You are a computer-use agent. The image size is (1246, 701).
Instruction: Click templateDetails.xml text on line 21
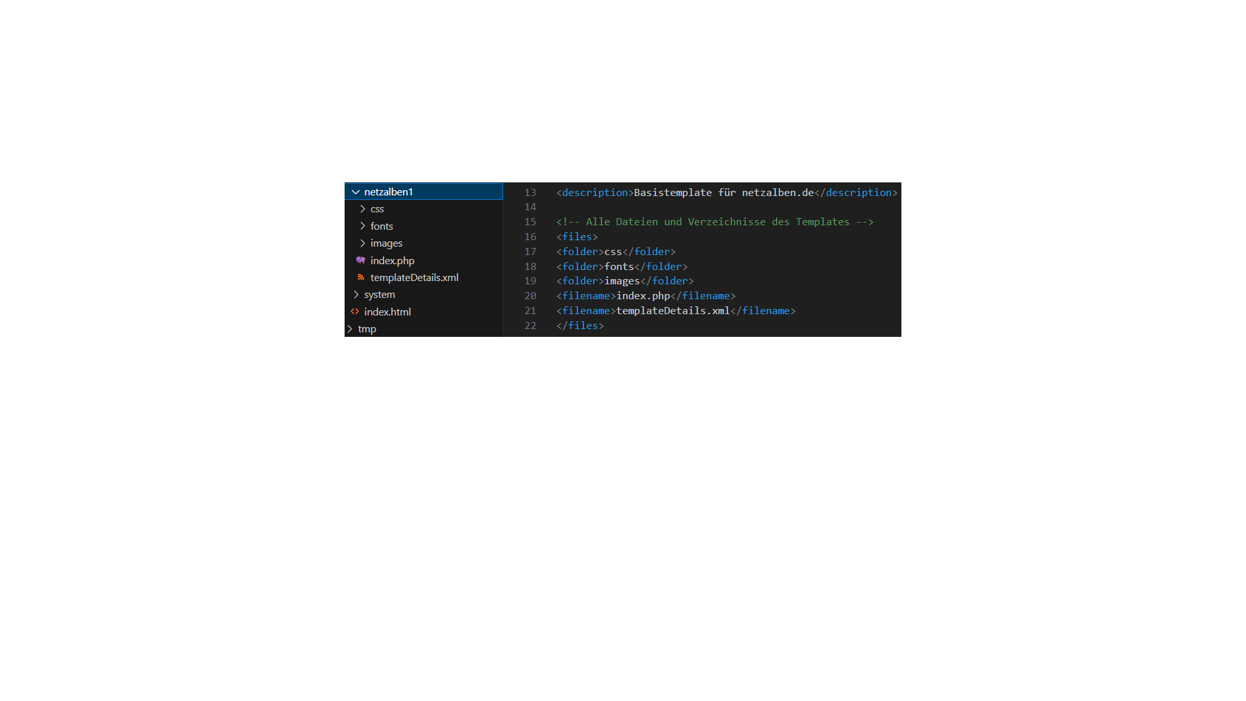(672, 311)
